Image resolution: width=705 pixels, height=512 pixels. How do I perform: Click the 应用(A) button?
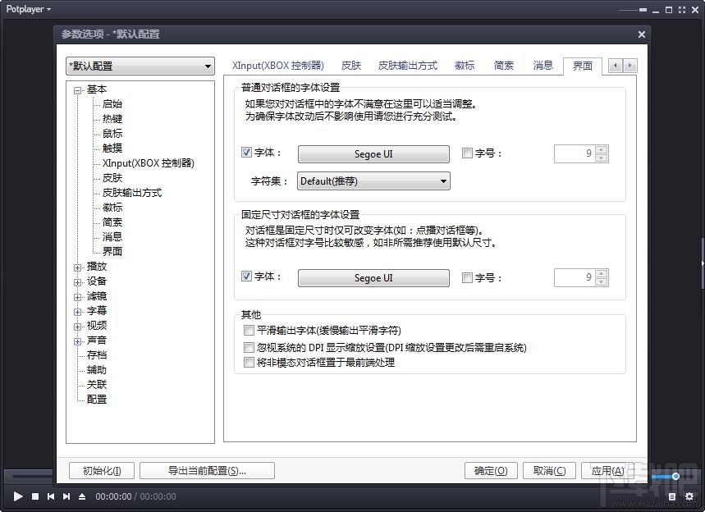click(607, 471)
